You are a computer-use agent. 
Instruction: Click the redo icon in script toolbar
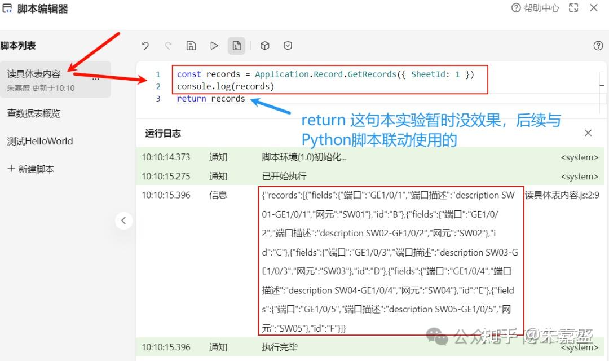click(168, 46)
